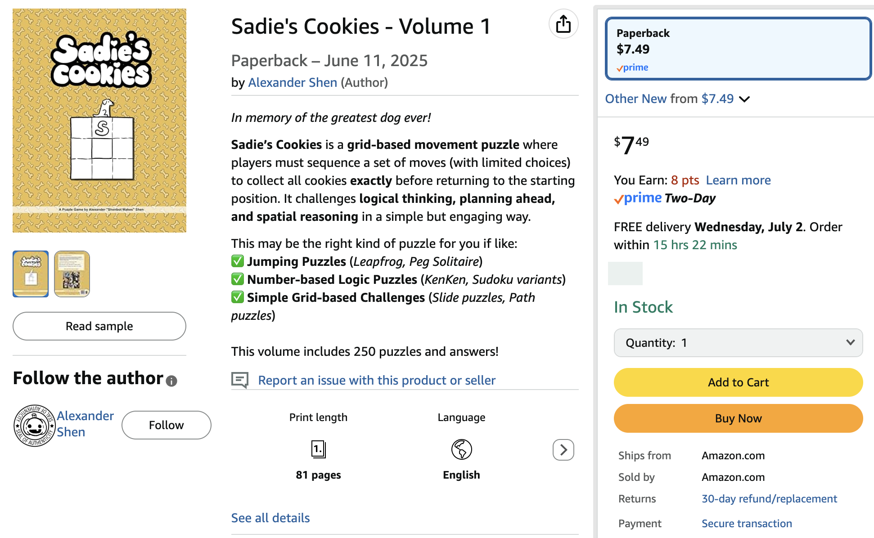
Task: Expand Other New from $7.49 offers
Action: 677,99
